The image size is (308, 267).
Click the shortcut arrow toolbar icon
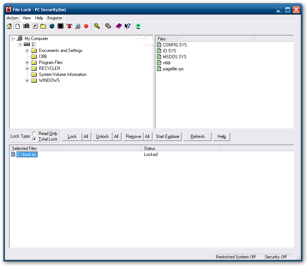pyautogui.click(x=35, y=26)
